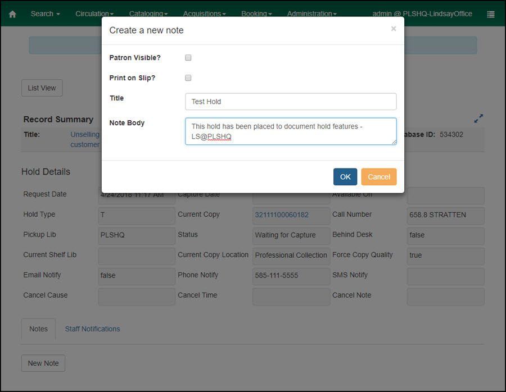Open the Administration dropdown menu
506x392 pixels.
point(311,14)
